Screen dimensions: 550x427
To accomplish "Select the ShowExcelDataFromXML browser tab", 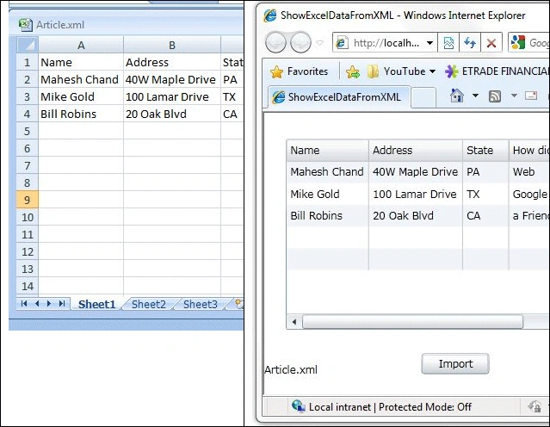I will (338, 96).
